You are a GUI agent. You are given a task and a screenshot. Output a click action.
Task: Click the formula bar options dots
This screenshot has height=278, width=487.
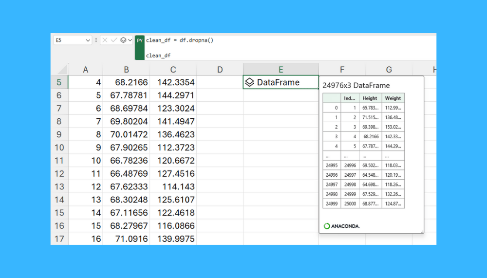click(x=96, y=40)
